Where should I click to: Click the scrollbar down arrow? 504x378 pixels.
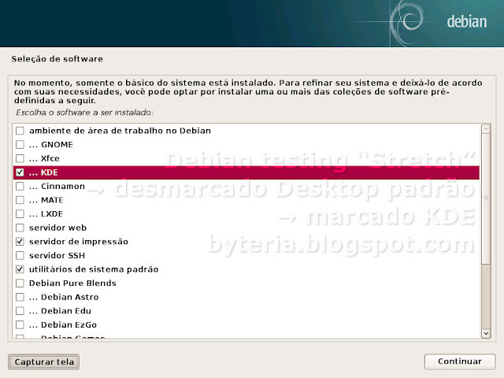point(486,335)
